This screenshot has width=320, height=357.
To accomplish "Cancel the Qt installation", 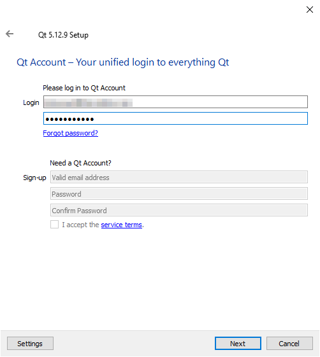I will tap(289, 344).
